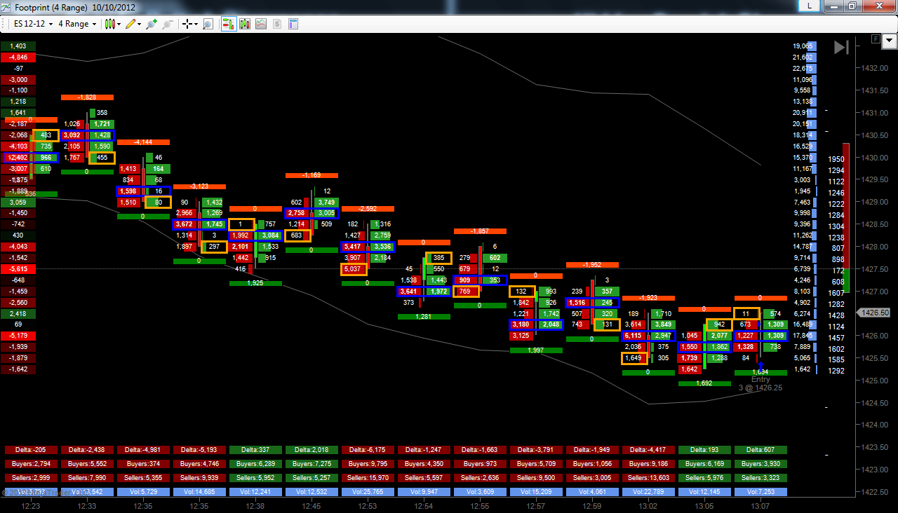
Task: Click the current price marker 1426.50
Action: pos(873,313)
